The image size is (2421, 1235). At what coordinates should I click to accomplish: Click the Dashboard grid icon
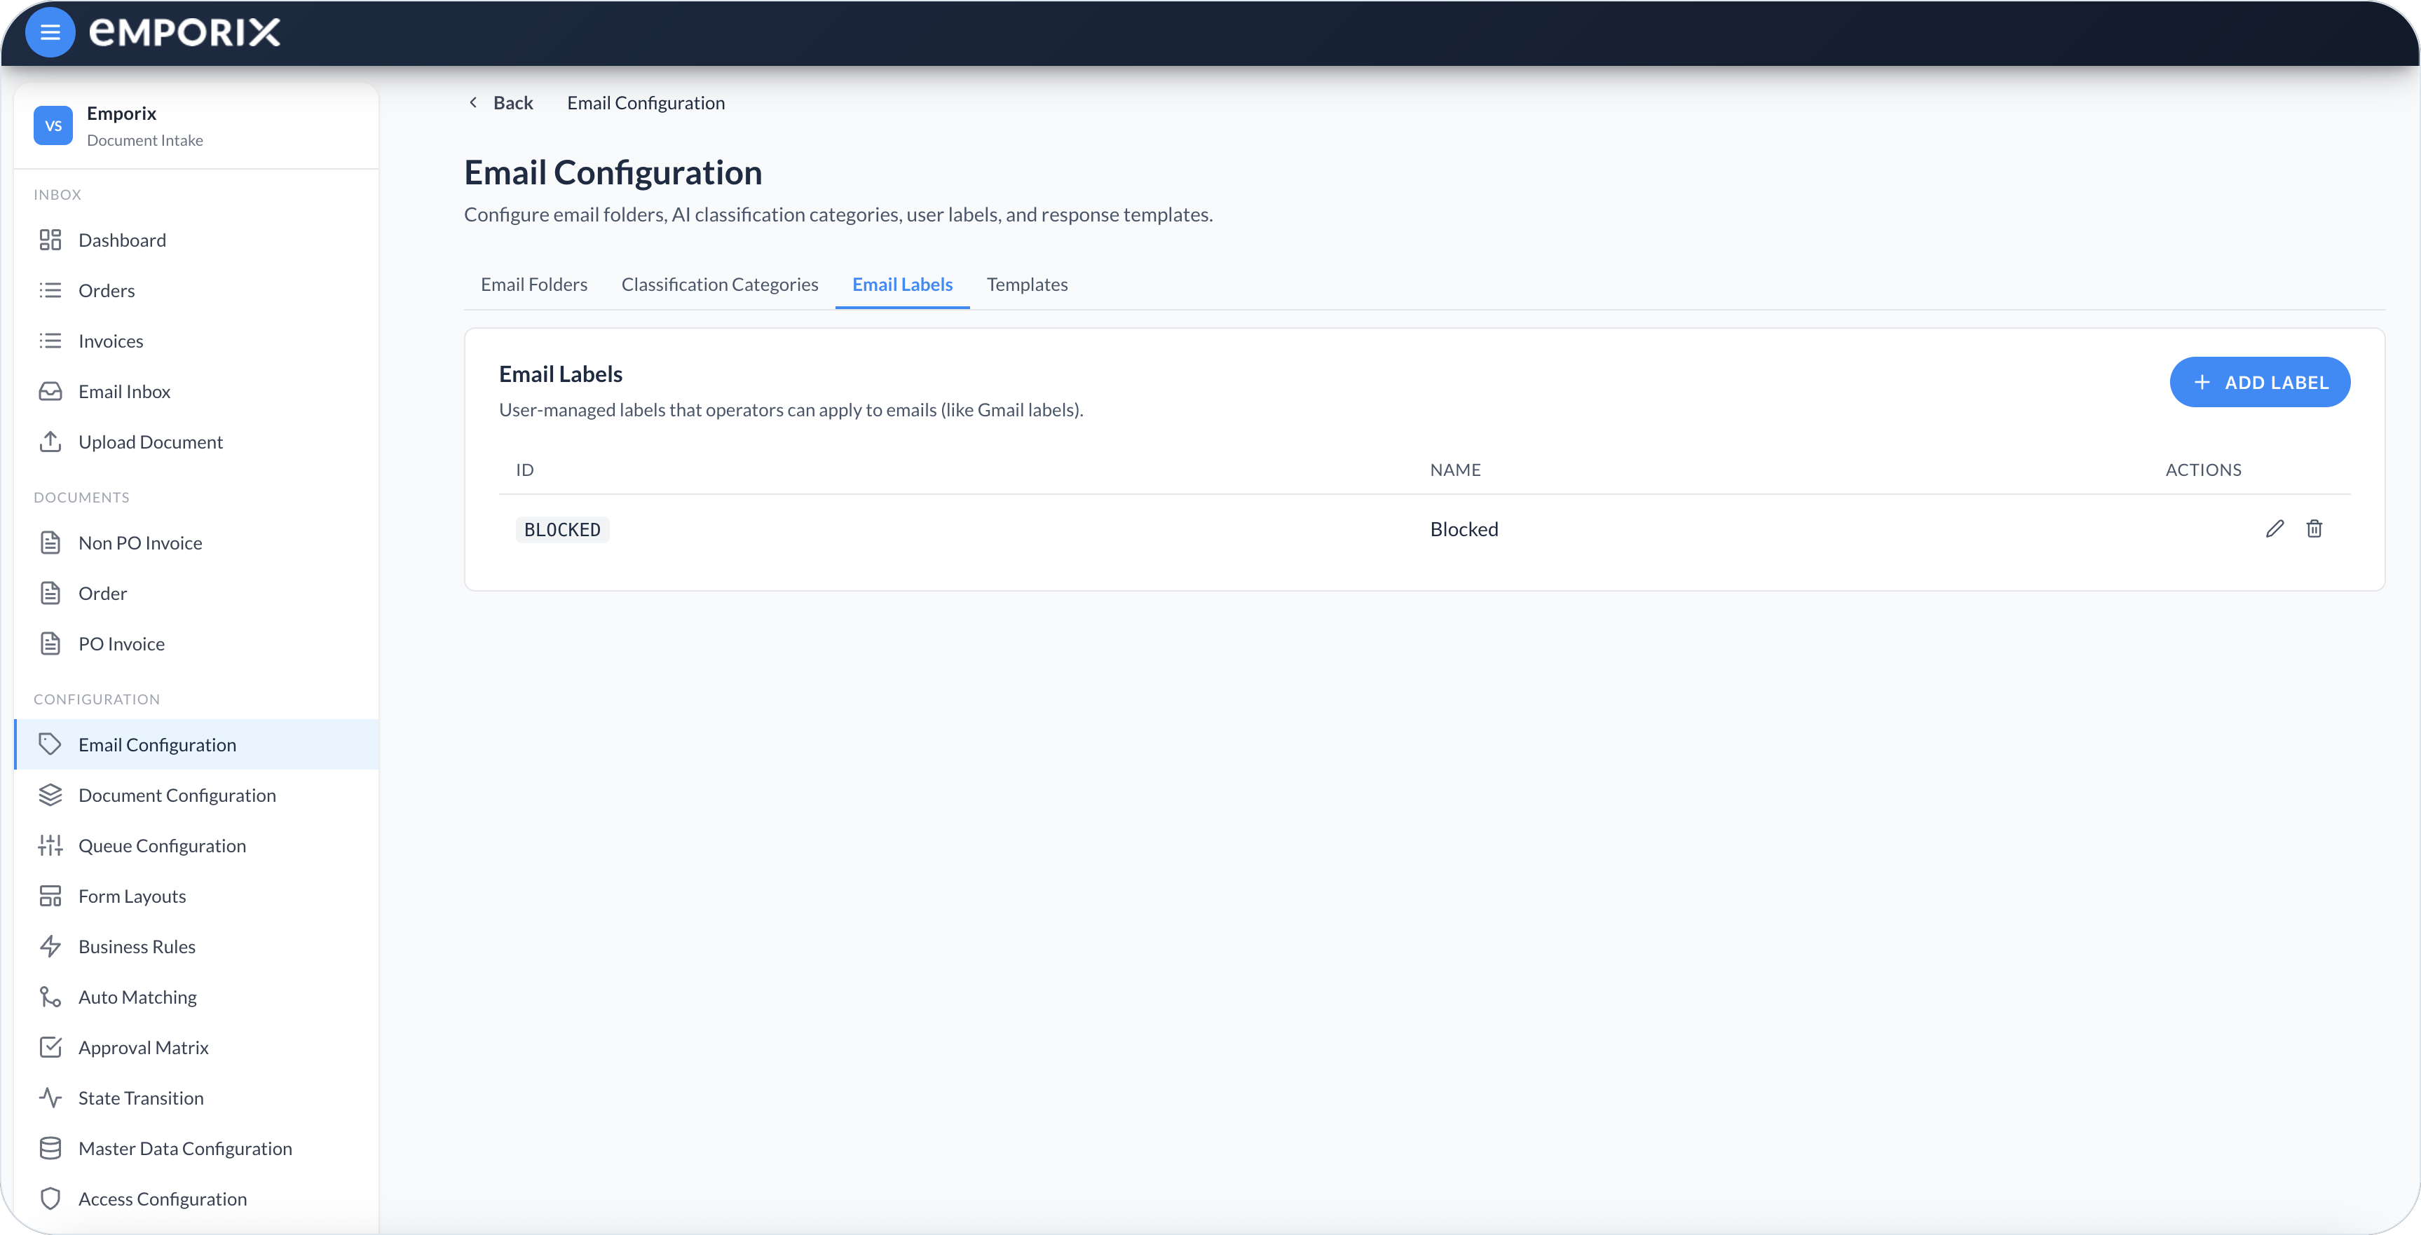[x=50, y=240]
